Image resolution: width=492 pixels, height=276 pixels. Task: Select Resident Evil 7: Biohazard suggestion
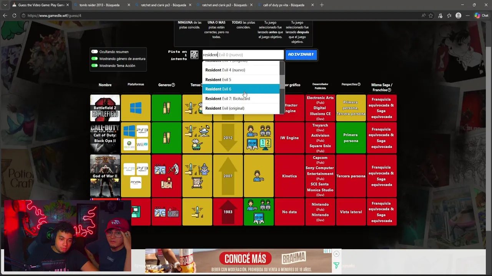241,99
